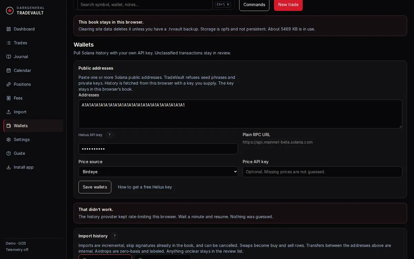Open the Price source dropdown showing Birdeye

tap(158, 172)
